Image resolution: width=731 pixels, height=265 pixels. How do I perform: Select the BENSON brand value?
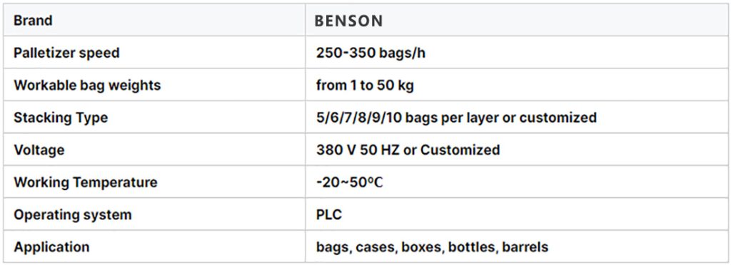tap(348, 21)
